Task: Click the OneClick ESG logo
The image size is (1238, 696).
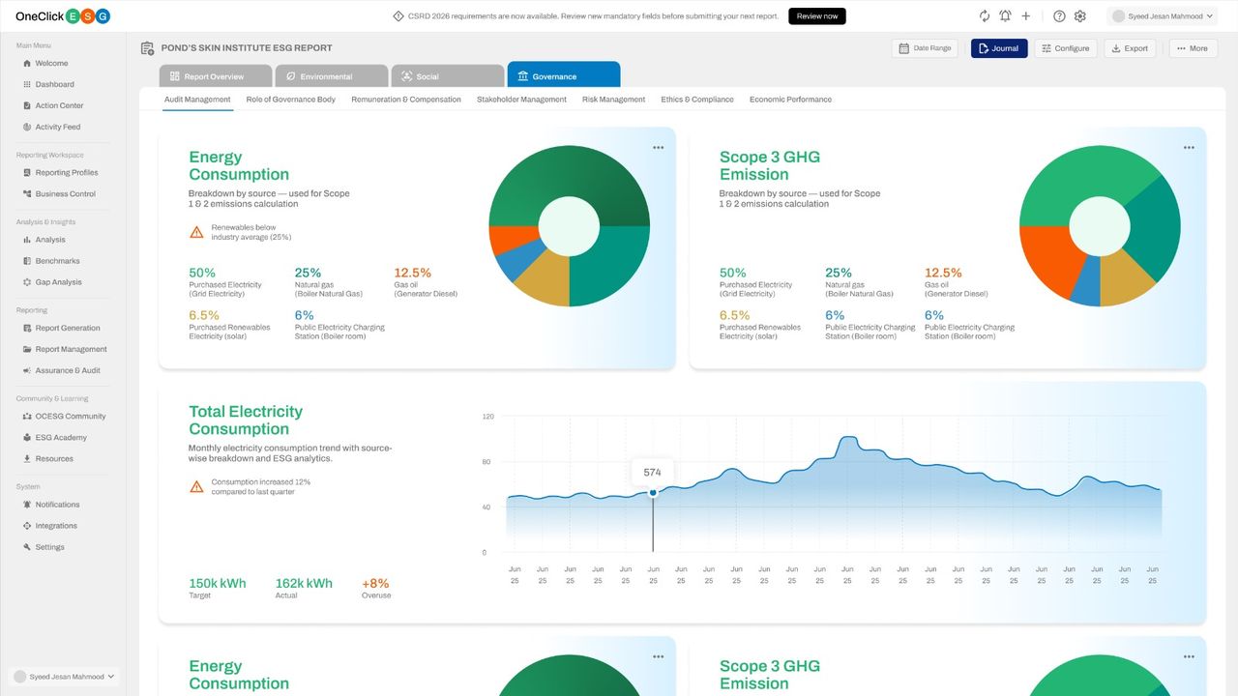Action: pos(63,16)
